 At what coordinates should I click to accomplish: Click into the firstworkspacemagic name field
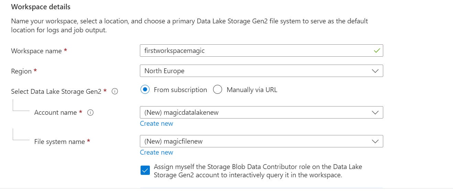[261, 50]
